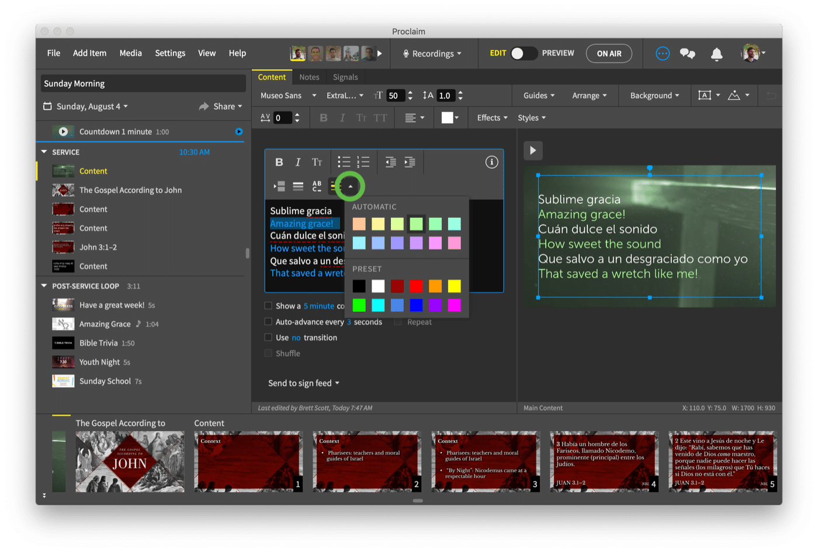Open the more options ellipsis icon
818x552 pixels.
[x=663, y=53]
